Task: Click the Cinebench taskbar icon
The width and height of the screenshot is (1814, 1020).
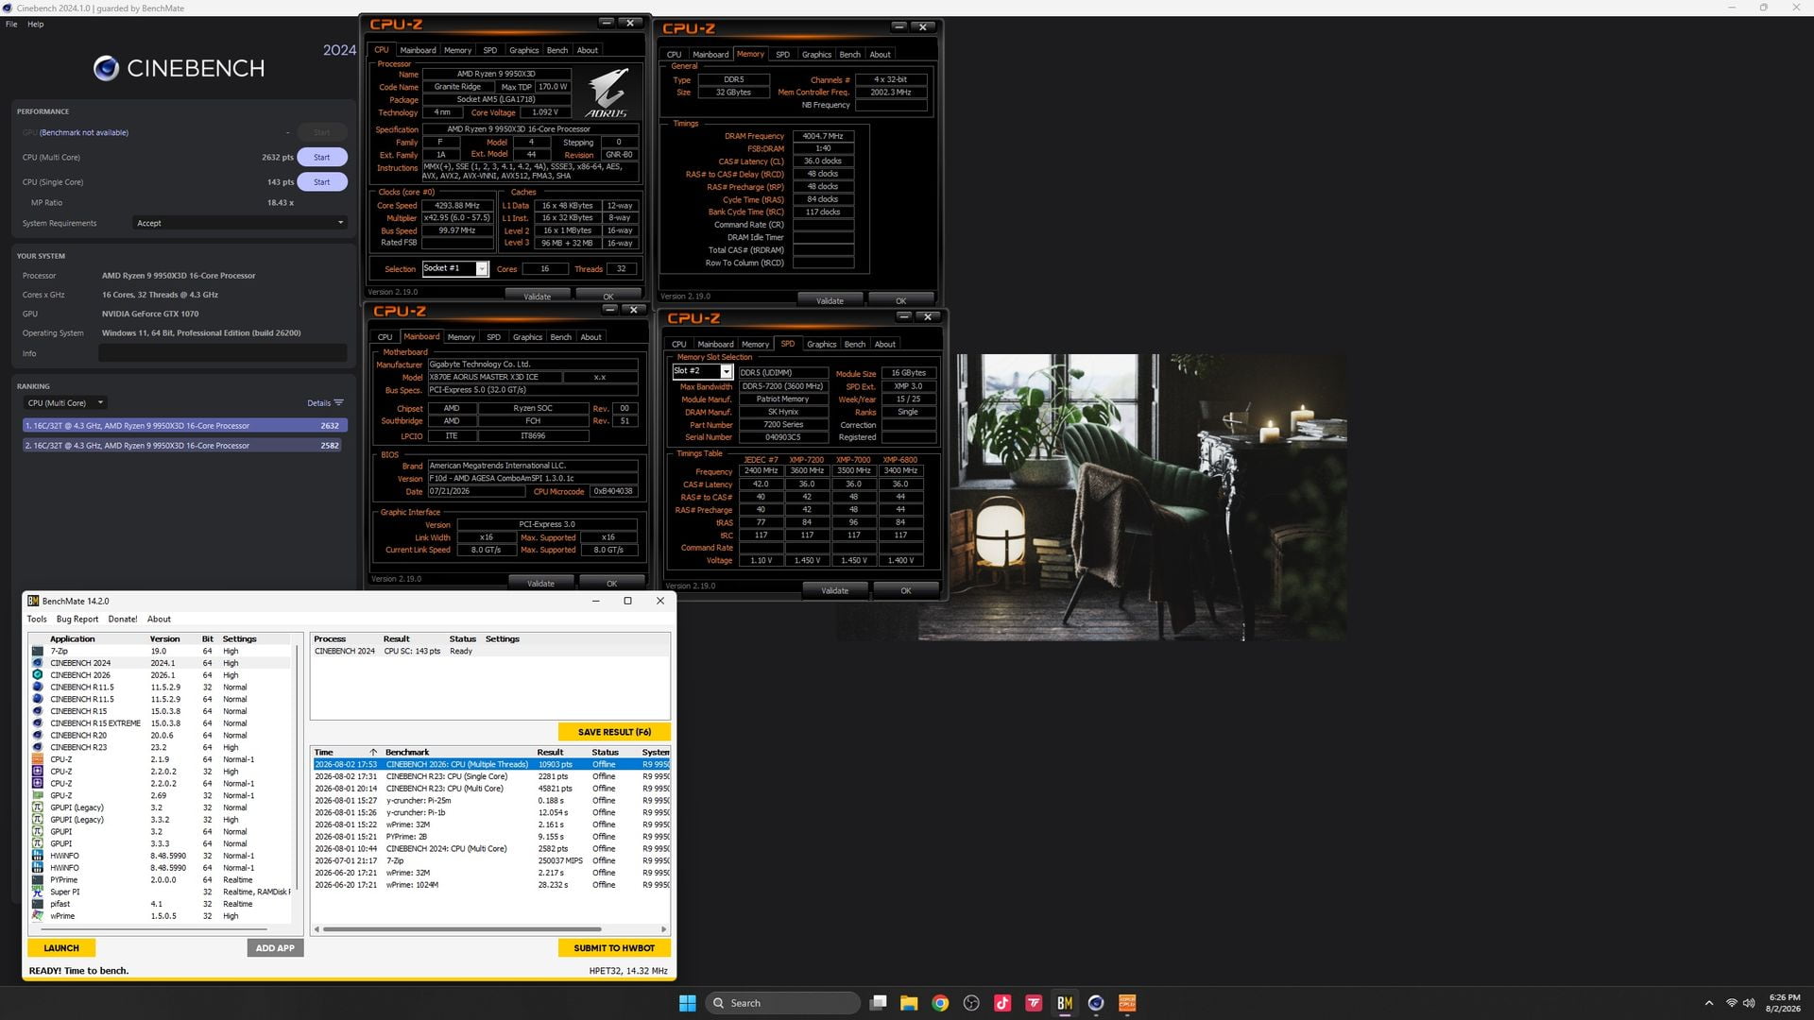Action: (x=1096, y=1003)
